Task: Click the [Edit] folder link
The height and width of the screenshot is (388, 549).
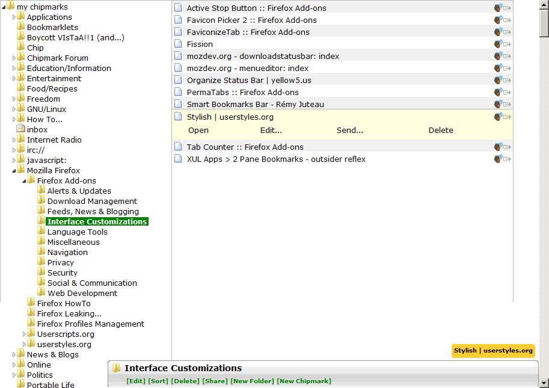Action: coord(136,381)
